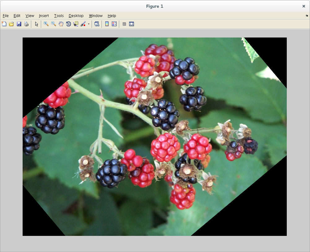Click the Link Plot toolbar button
The height and width of the screenshot is (252, 310).
click(97, 24)
